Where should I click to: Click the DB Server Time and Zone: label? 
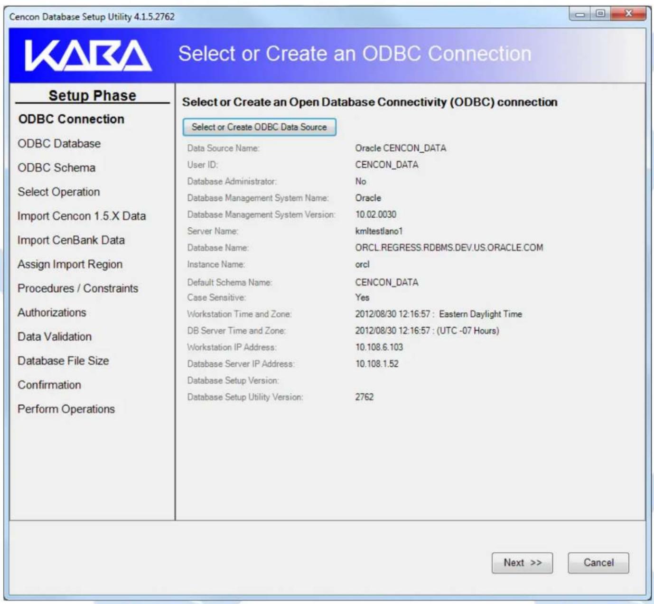(236, 331)
